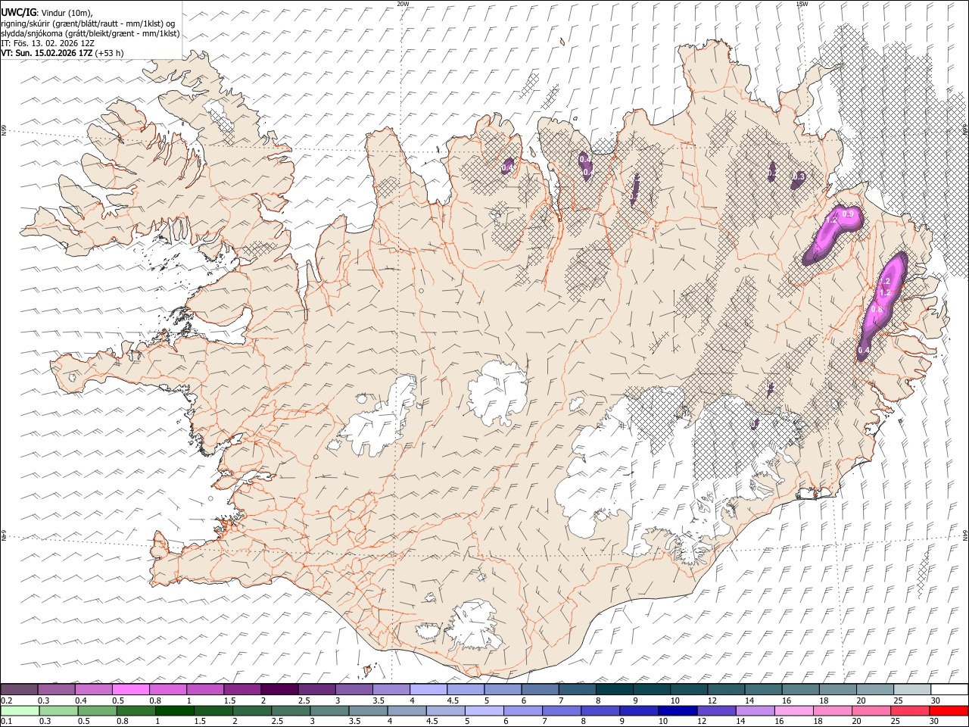Image resolution: width=969 pixels, height=727 pixels.
Task: Select the darkest green 1 swatch in lower legend
Action: click(175, 711)
